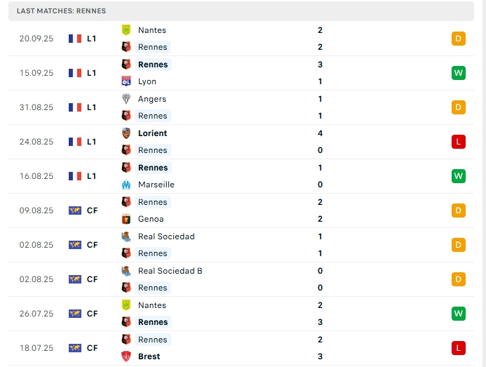Click Nantes crest in 20.09.25 match
Screen dimensions: 486x367
(x=126, y=30)
